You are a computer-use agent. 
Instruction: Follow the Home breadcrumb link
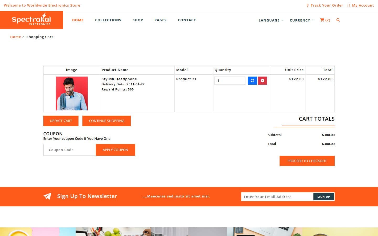coord(15,37)
